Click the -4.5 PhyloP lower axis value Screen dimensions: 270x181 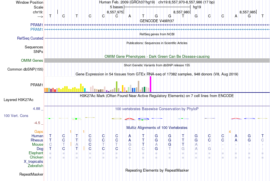37,123
